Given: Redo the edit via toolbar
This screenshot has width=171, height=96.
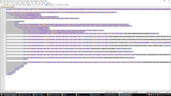Looking at the screenshot, I should [x=25, y=5].
